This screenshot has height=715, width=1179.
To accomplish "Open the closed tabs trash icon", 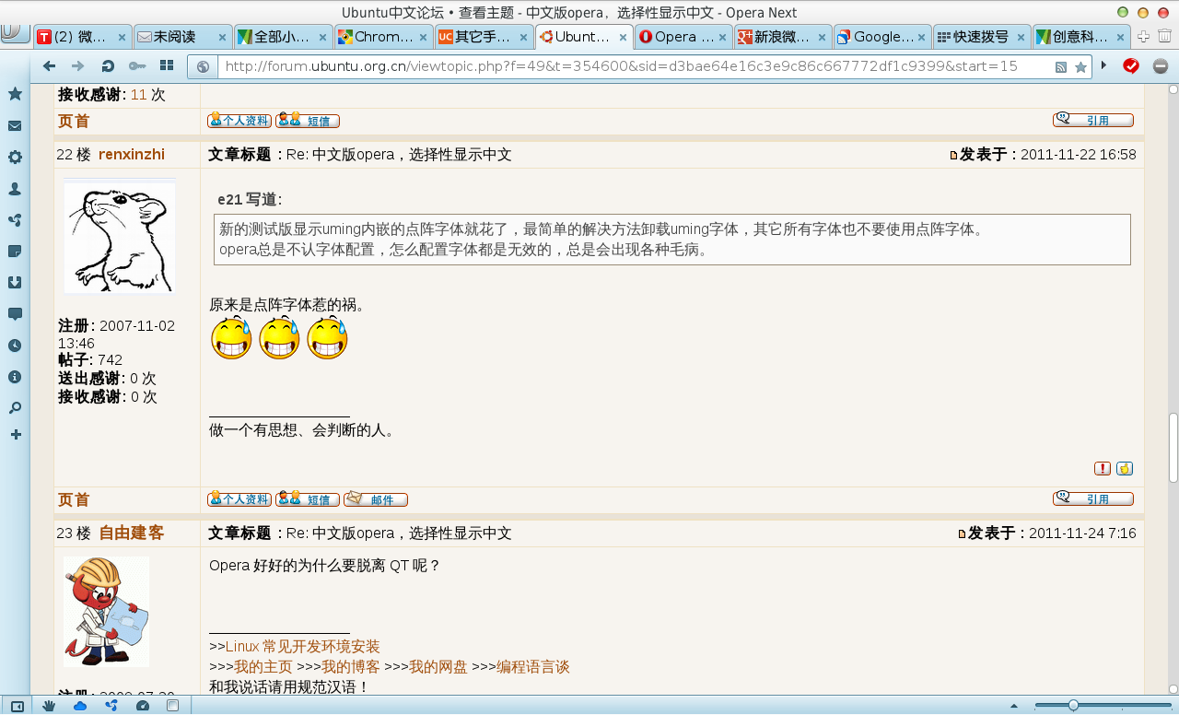I will coord(1164,37).
